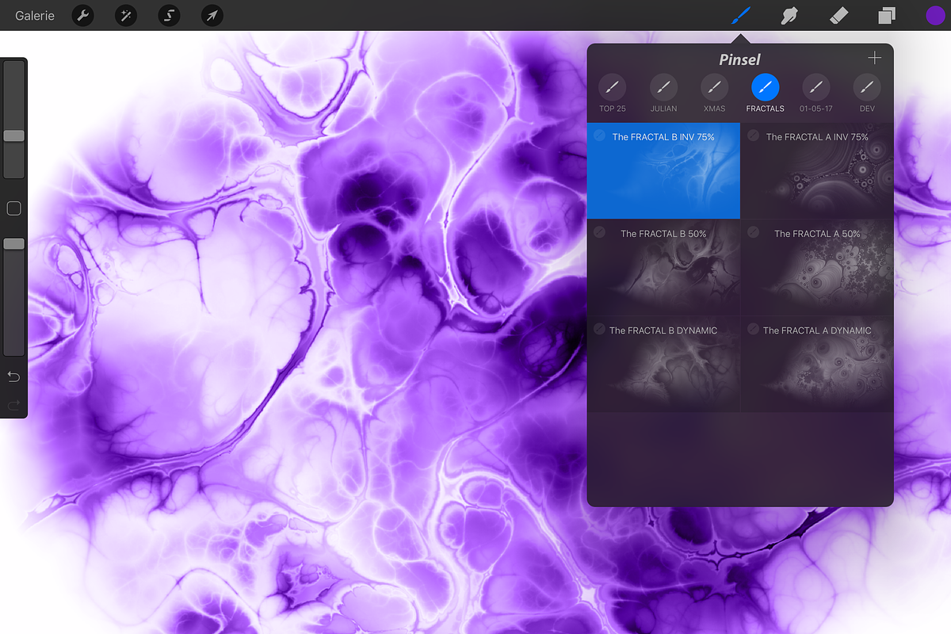
Task: Select the Paint brush tool
Action: tap(742, 15)
